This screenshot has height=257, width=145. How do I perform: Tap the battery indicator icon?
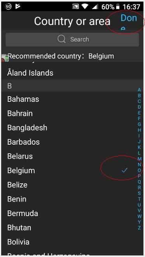coord(118,7)
